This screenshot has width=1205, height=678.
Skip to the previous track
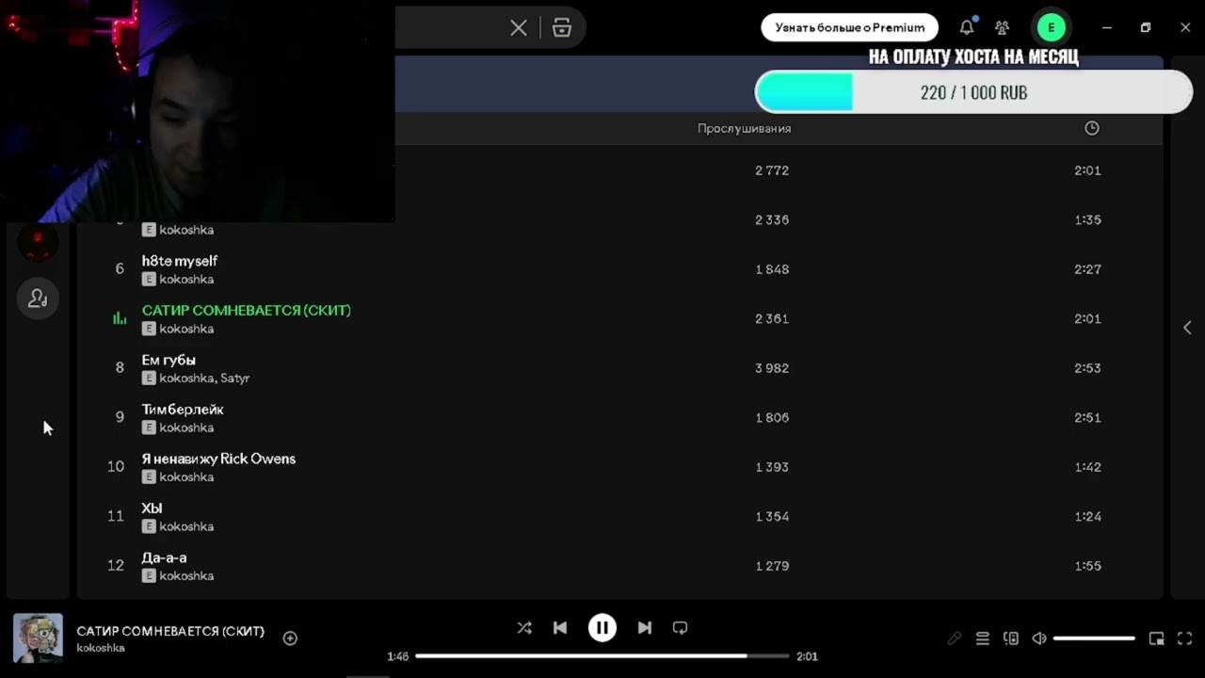tap(560, 628)
